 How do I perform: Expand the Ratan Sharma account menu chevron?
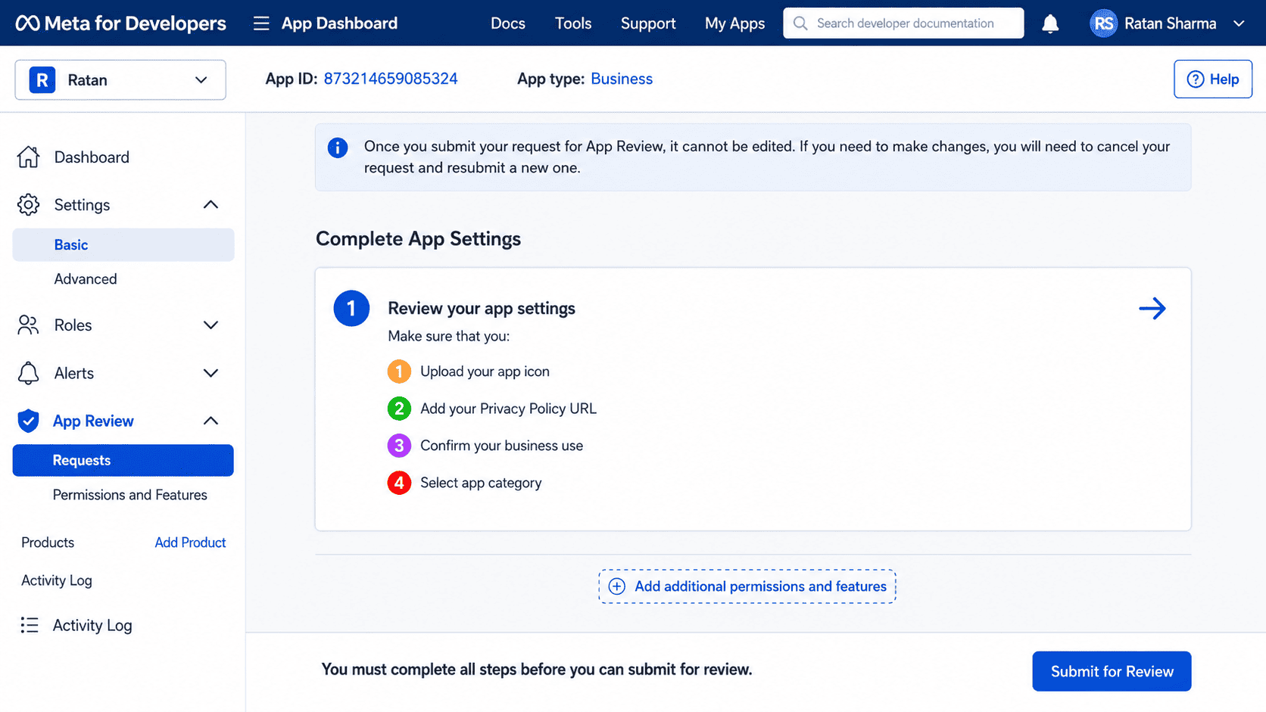1239,23
